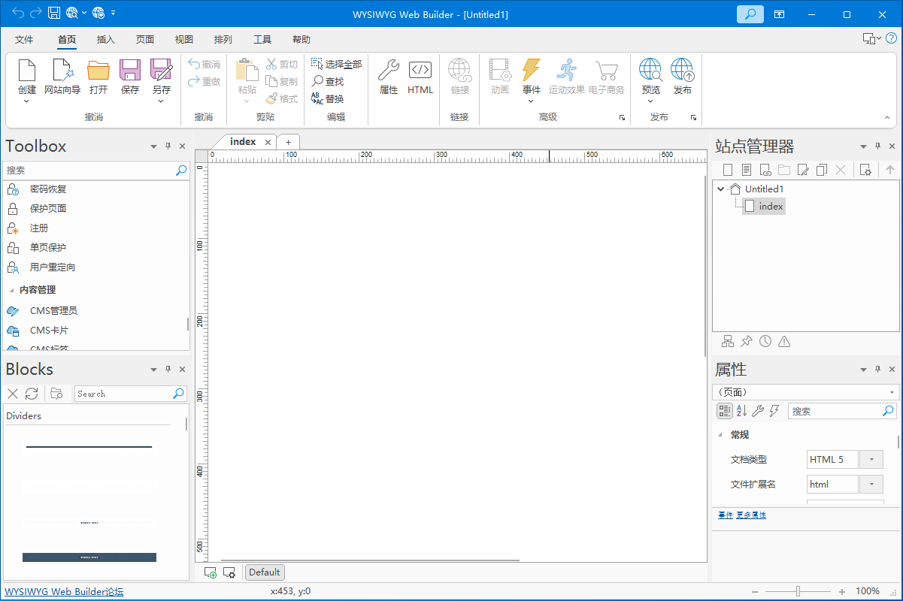Click the zoom out minus button
Viewport: 903px width, 601px height.
click(755, 591)
